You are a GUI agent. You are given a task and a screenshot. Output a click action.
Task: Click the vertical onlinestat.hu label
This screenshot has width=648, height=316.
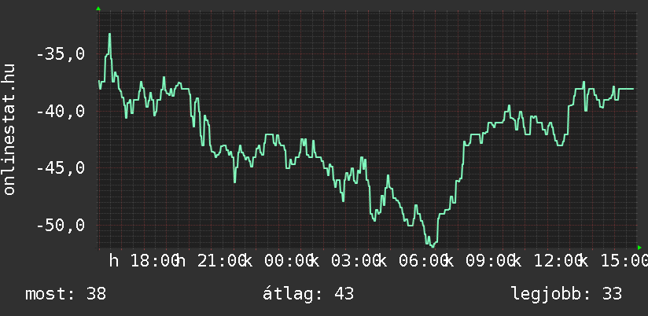9,130
